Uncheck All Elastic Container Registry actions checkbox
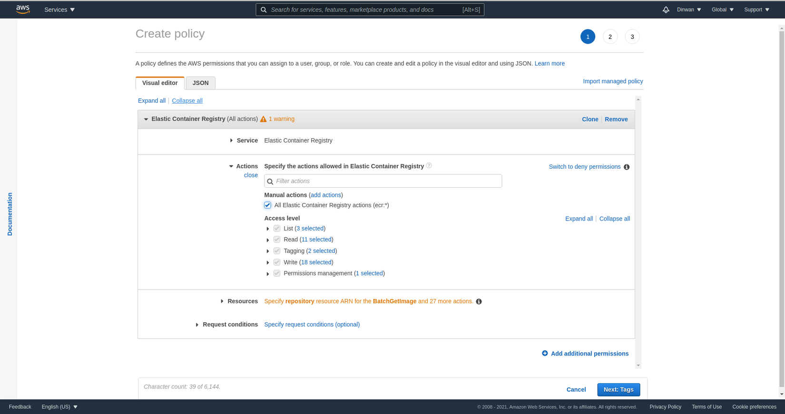The image size is (785, 414). [268, 205]
